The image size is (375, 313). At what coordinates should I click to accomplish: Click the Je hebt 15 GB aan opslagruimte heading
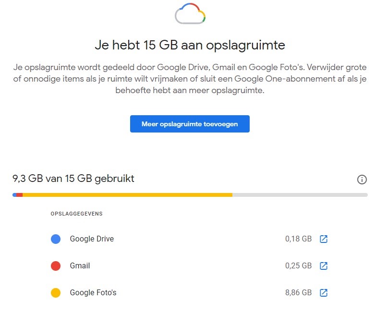(190, 46)
